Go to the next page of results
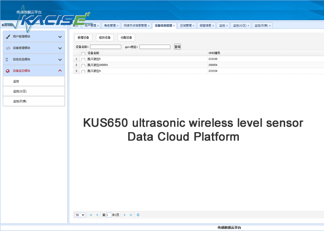This screenshot has height=231, width=324. 125,215
